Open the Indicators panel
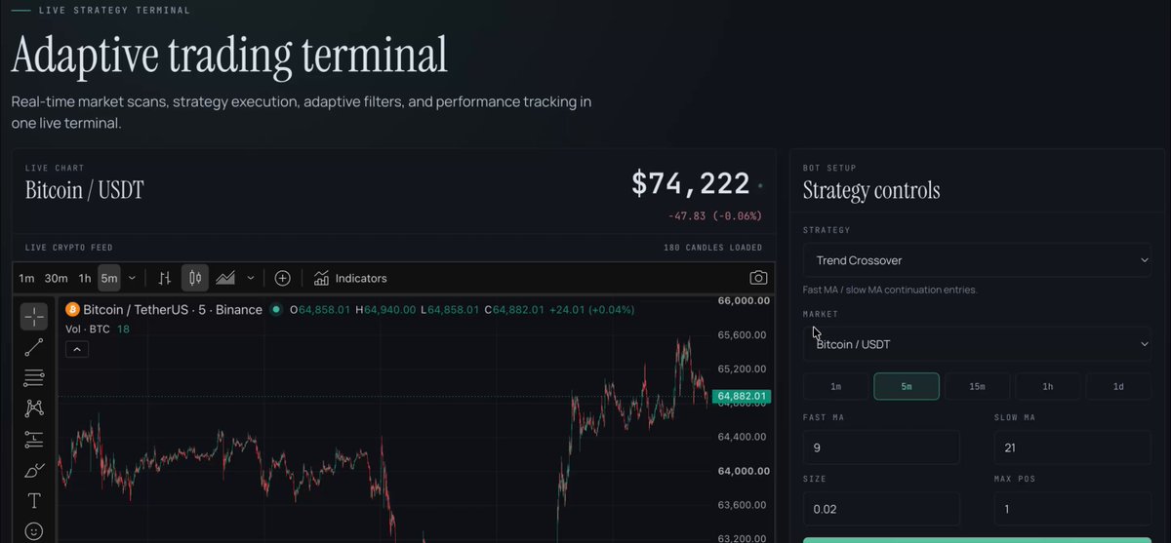This screenshot has height=543, width=1171. (350, 278)
